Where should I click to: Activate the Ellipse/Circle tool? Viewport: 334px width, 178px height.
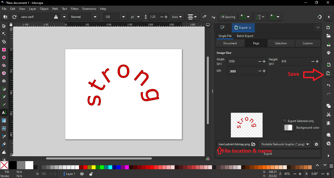pos(4,57)
